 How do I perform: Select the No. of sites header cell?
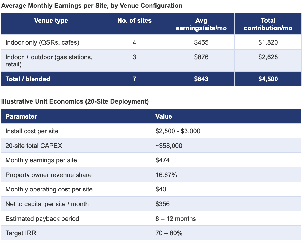tap(134, 24)
